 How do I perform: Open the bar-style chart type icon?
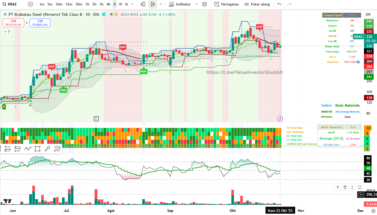point(143,4)
